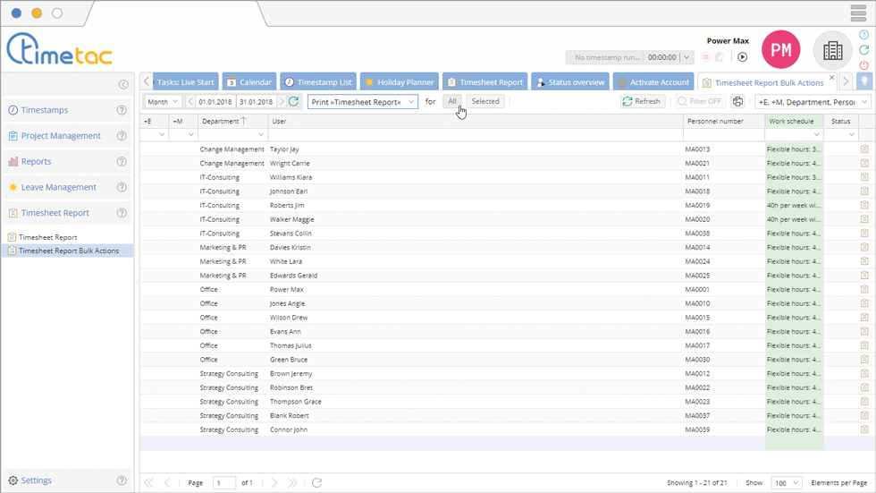
Task: Expand the Print Timesheet Report dropdown
Action: click(362, 102)
